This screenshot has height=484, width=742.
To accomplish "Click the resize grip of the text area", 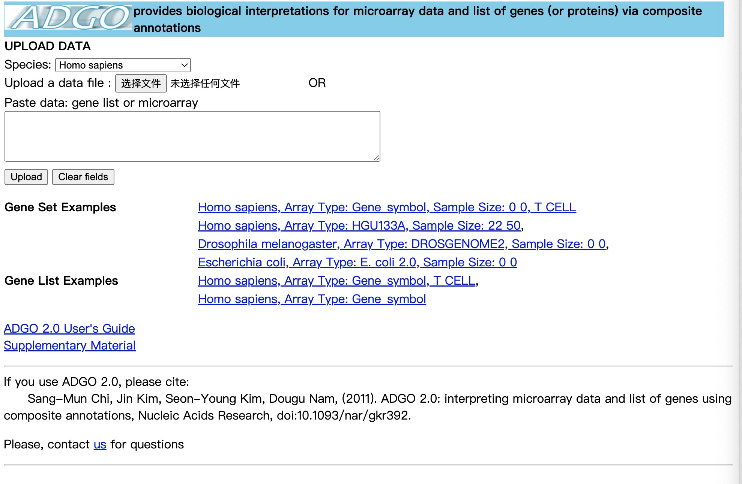I will pos(376,158).
